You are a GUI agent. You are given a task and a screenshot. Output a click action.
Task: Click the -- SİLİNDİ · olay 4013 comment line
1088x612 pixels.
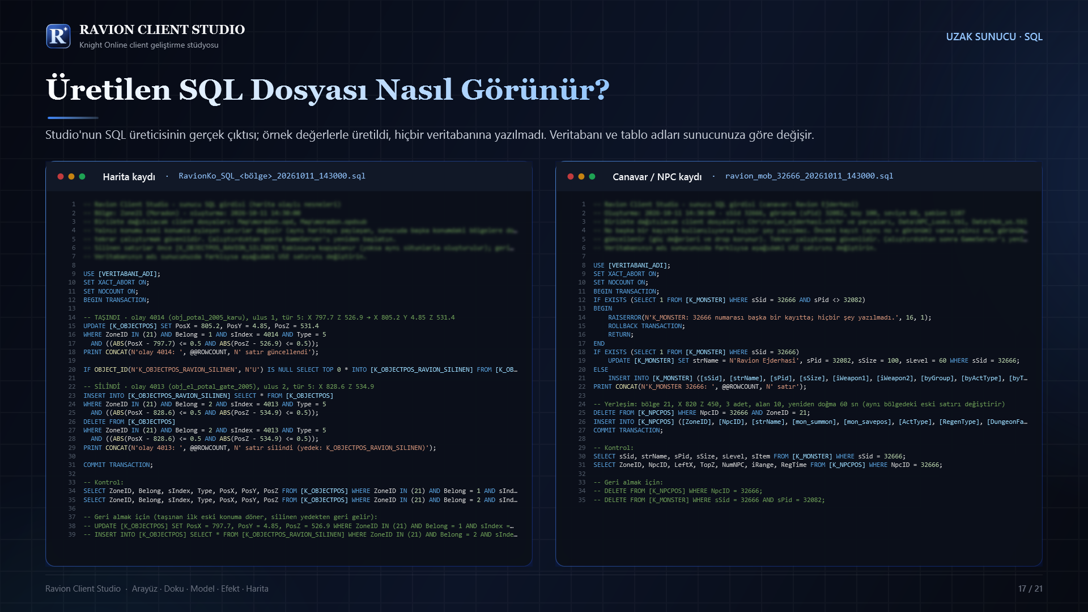tap(229, 387)
